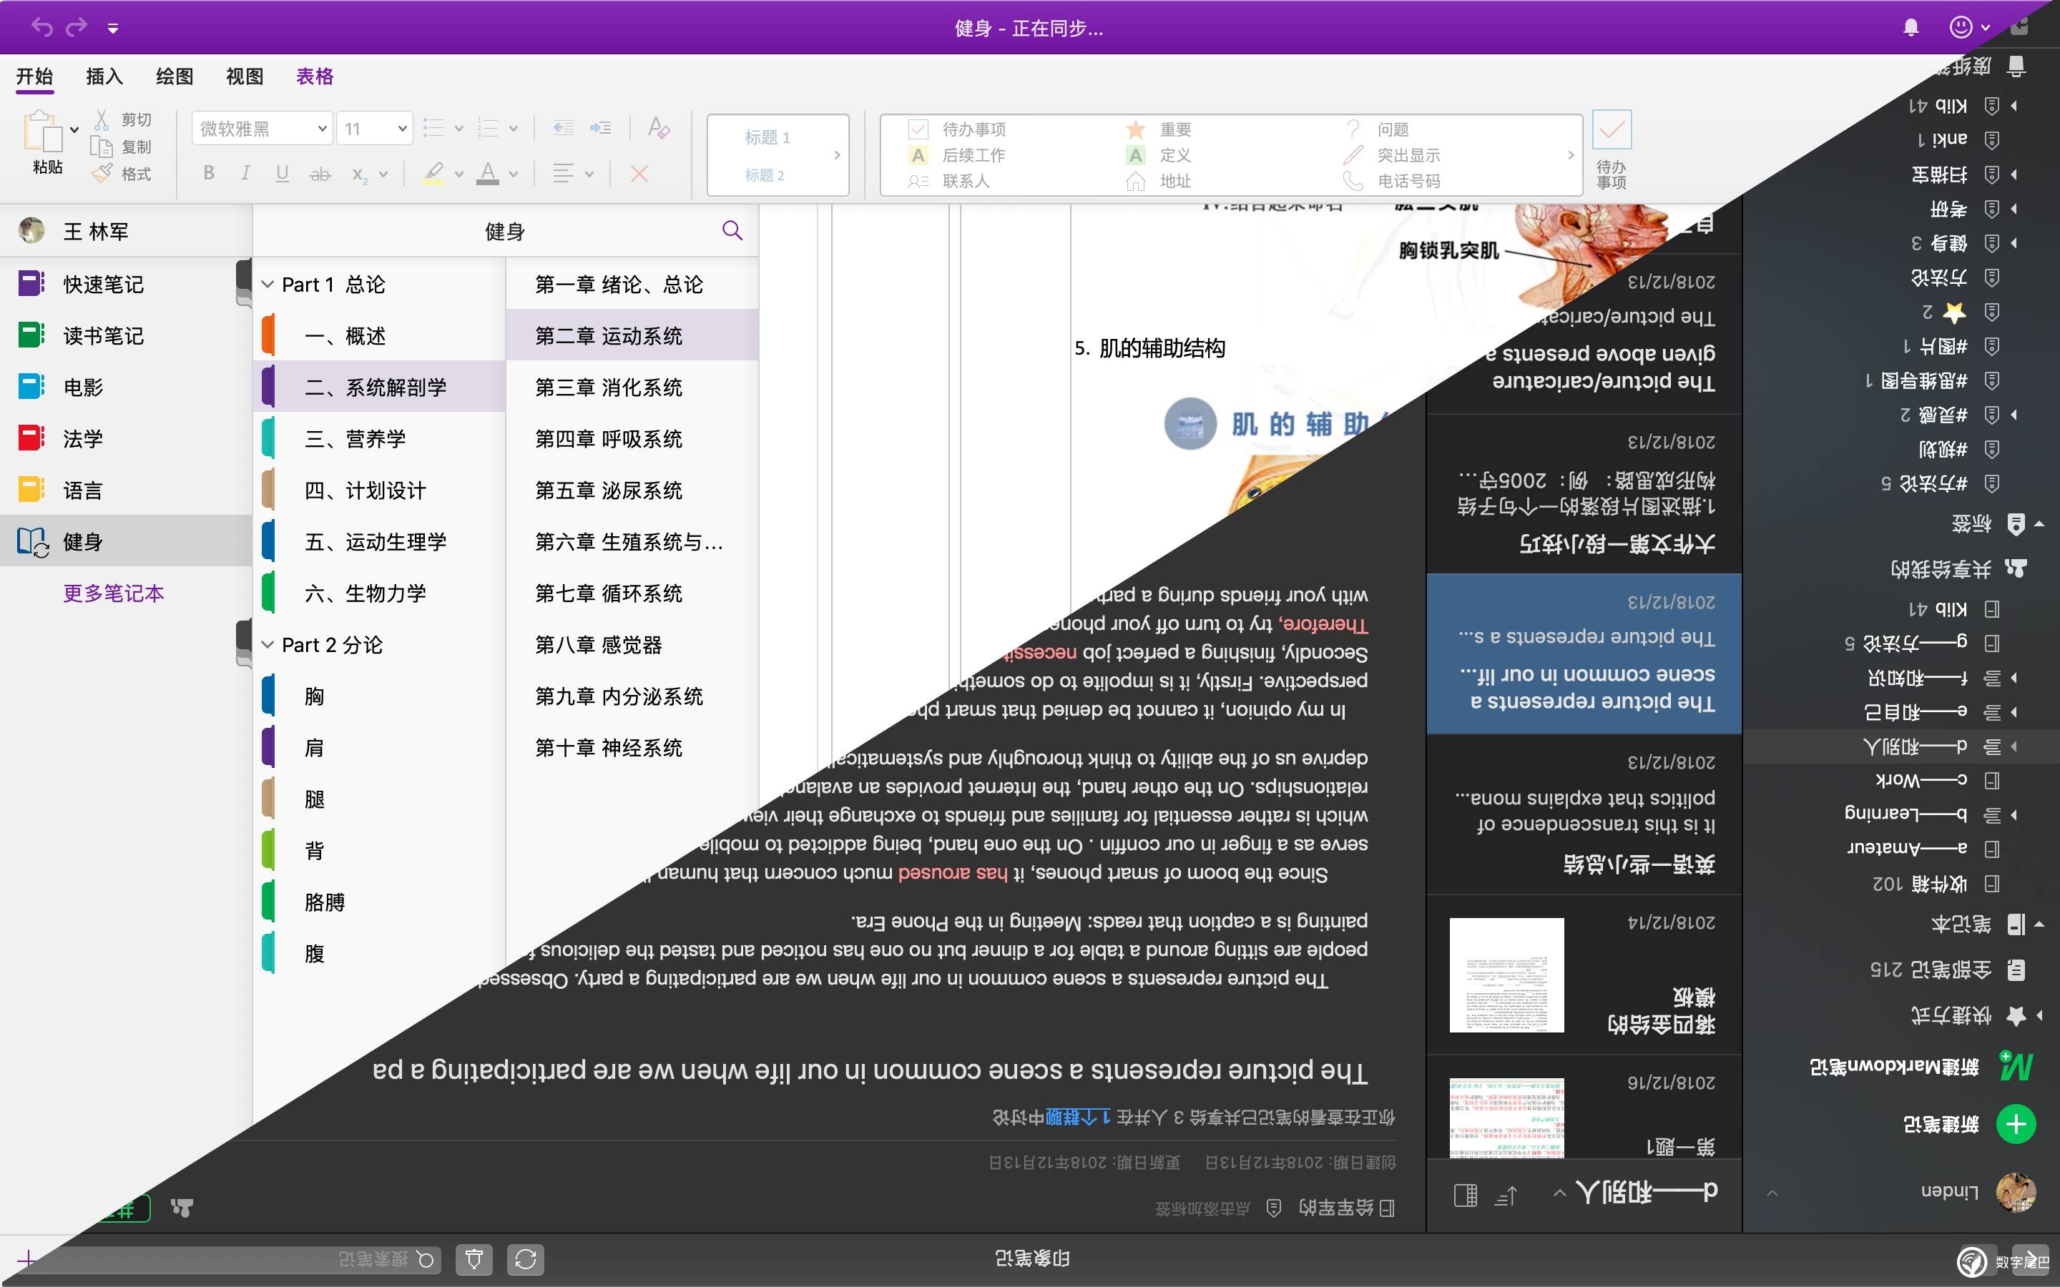Open the 王 林军 account entry

(126, 231)
